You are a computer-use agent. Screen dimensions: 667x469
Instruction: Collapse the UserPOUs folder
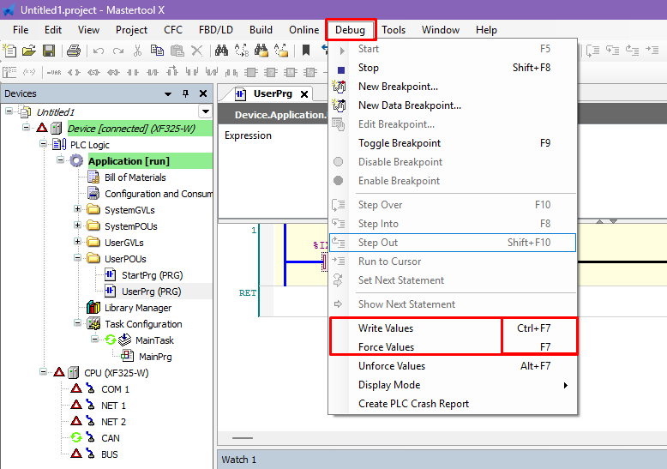click(78, 259)
